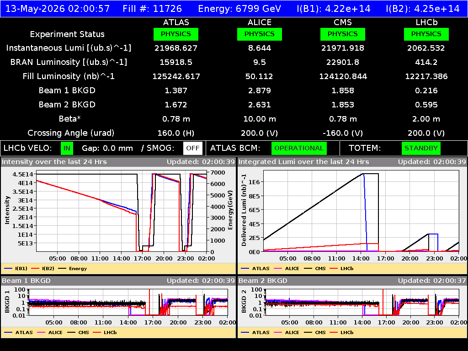Click the LHCb column header
The height and width of the screenshot is (351, 468).
(x=426, y=22)
